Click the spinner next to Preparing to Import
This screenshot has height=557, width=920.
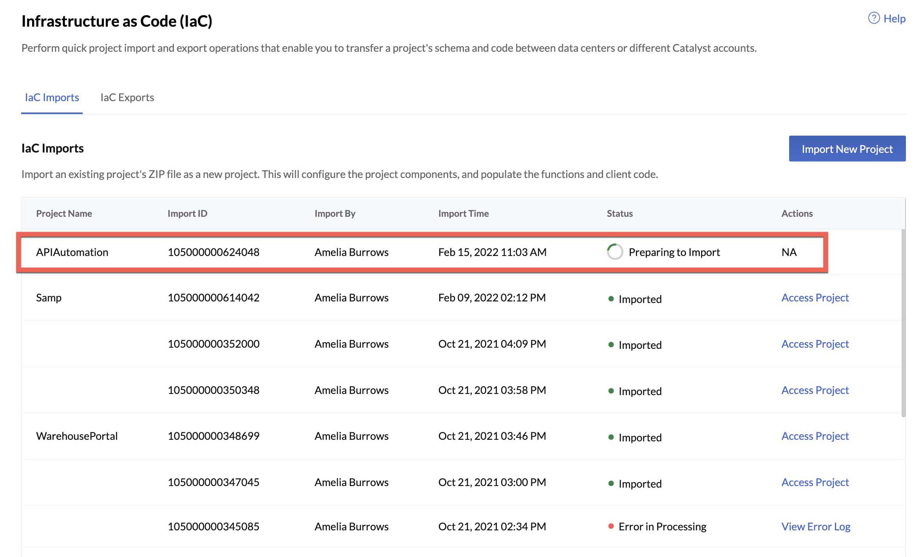[614, 252]
